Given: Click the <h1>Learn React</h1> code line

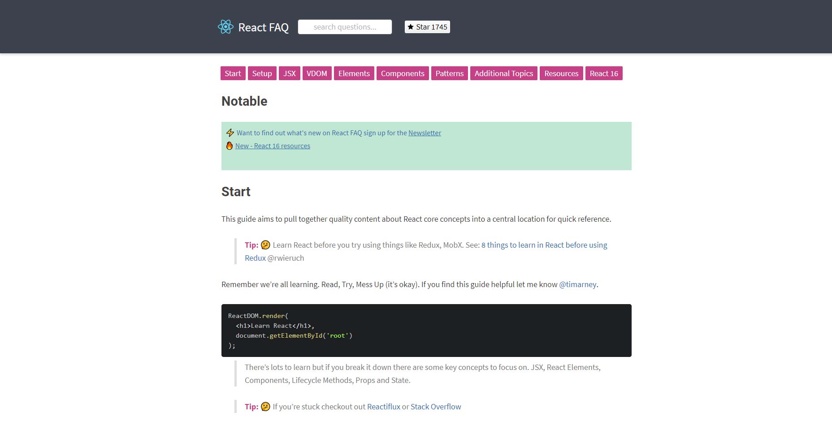Looking at the screenshot, I should [x=275, y=326].
